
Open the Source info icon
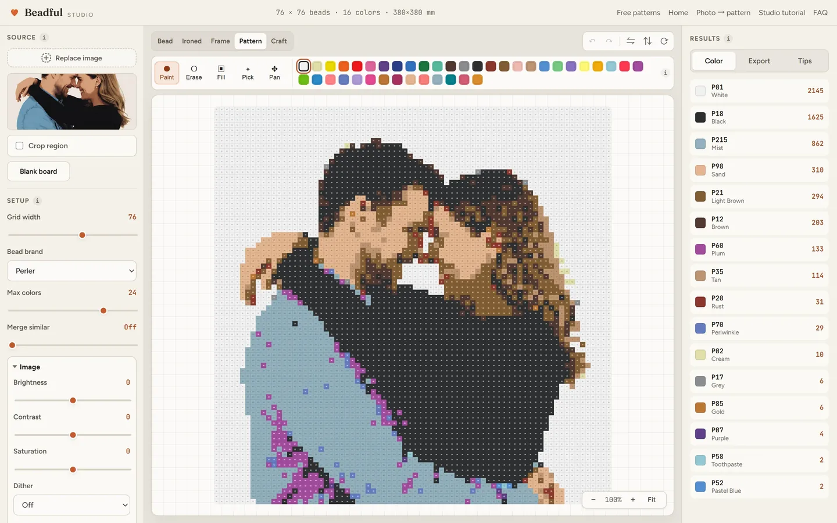[44, 37]
